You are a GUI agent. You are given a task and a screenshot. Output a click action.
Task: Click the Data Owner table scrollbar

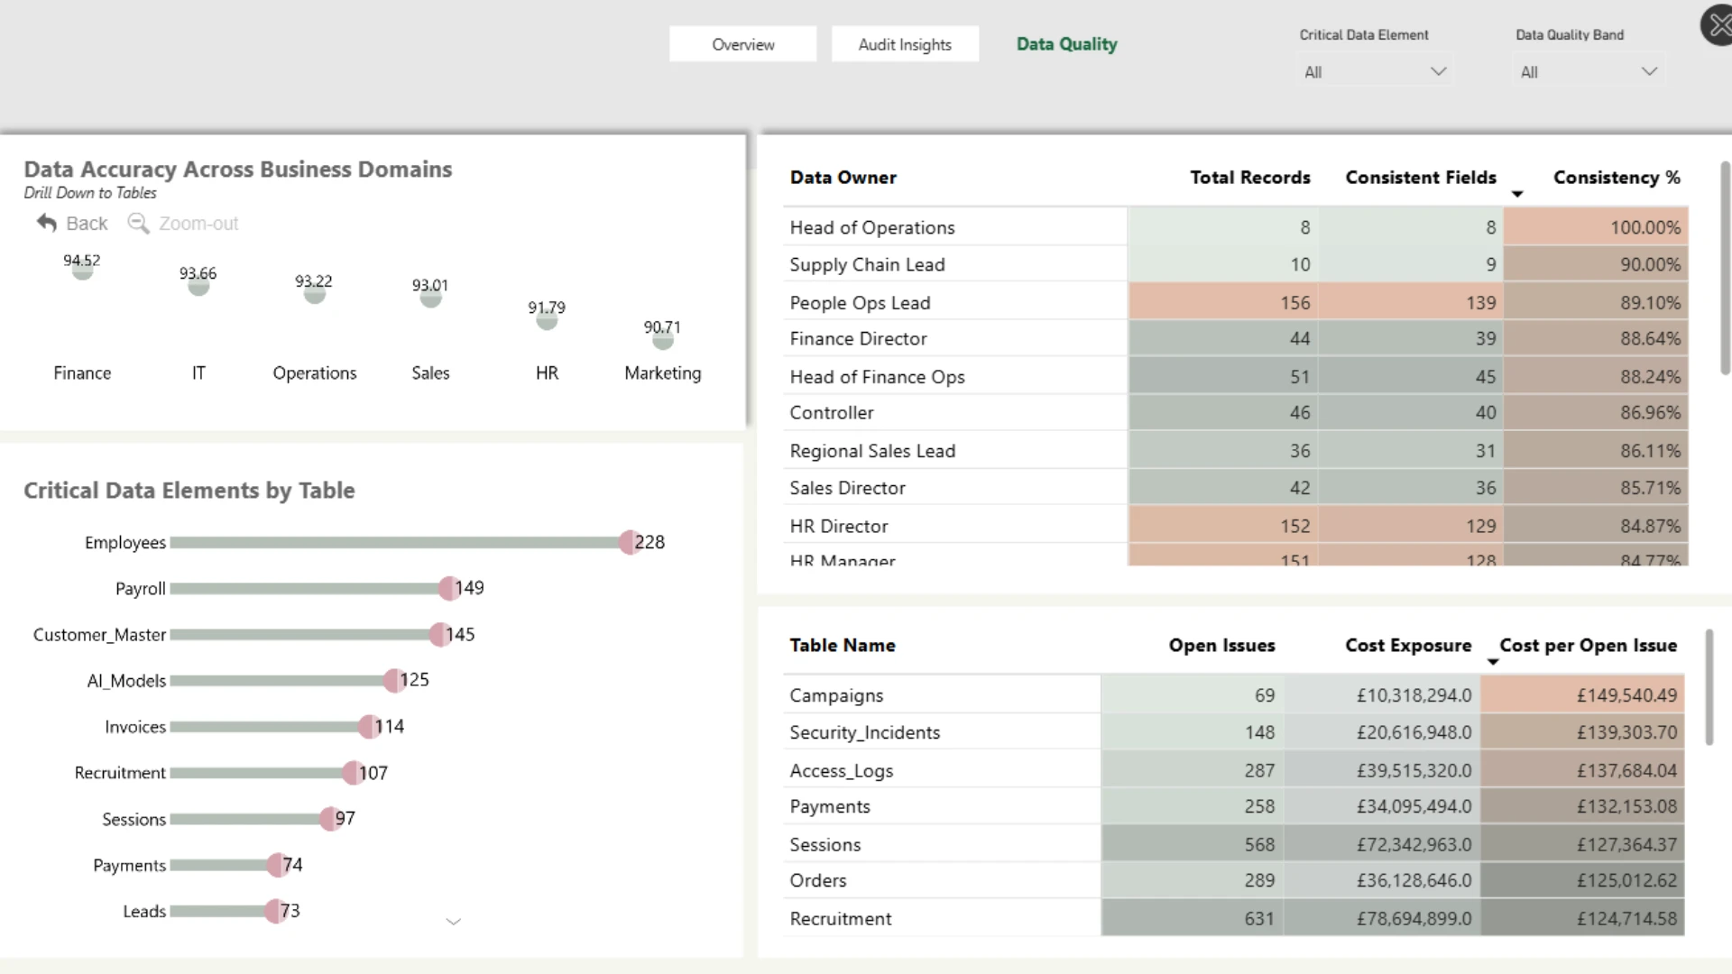[x=1725, y=268]
